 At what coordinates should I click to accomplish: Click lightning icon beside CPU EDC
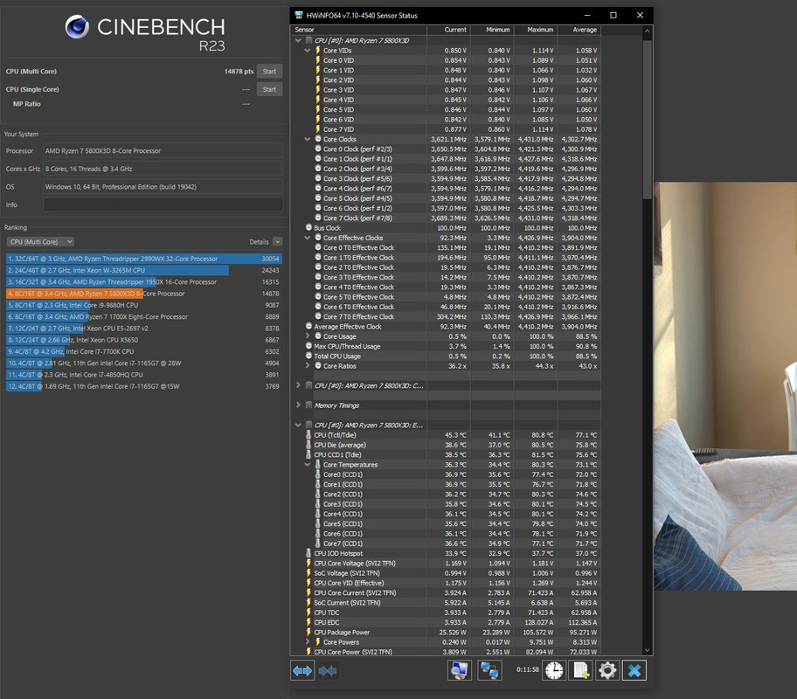pos(308,622)
